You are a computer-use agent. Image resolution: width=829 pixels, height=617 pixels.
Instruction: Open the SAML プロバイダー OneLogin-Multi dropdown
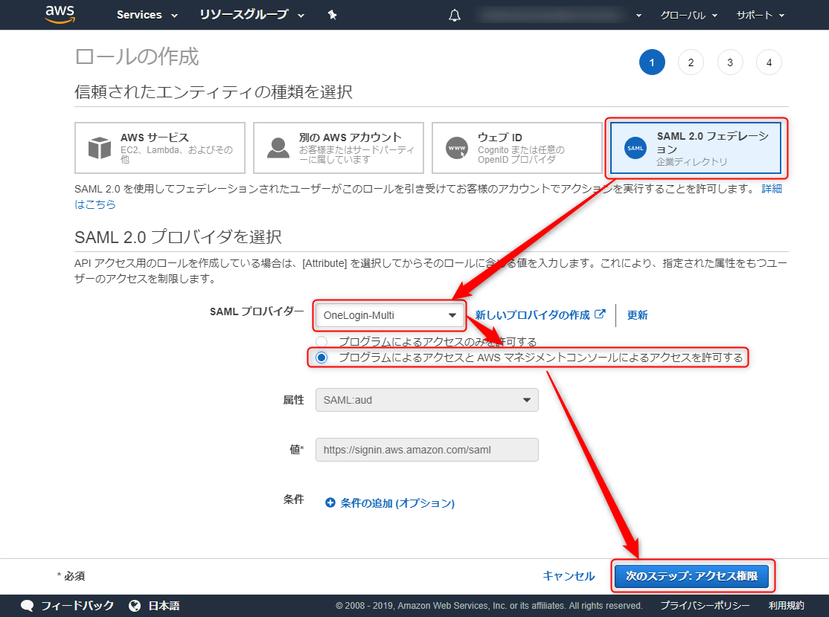click(x=390, y=315)
